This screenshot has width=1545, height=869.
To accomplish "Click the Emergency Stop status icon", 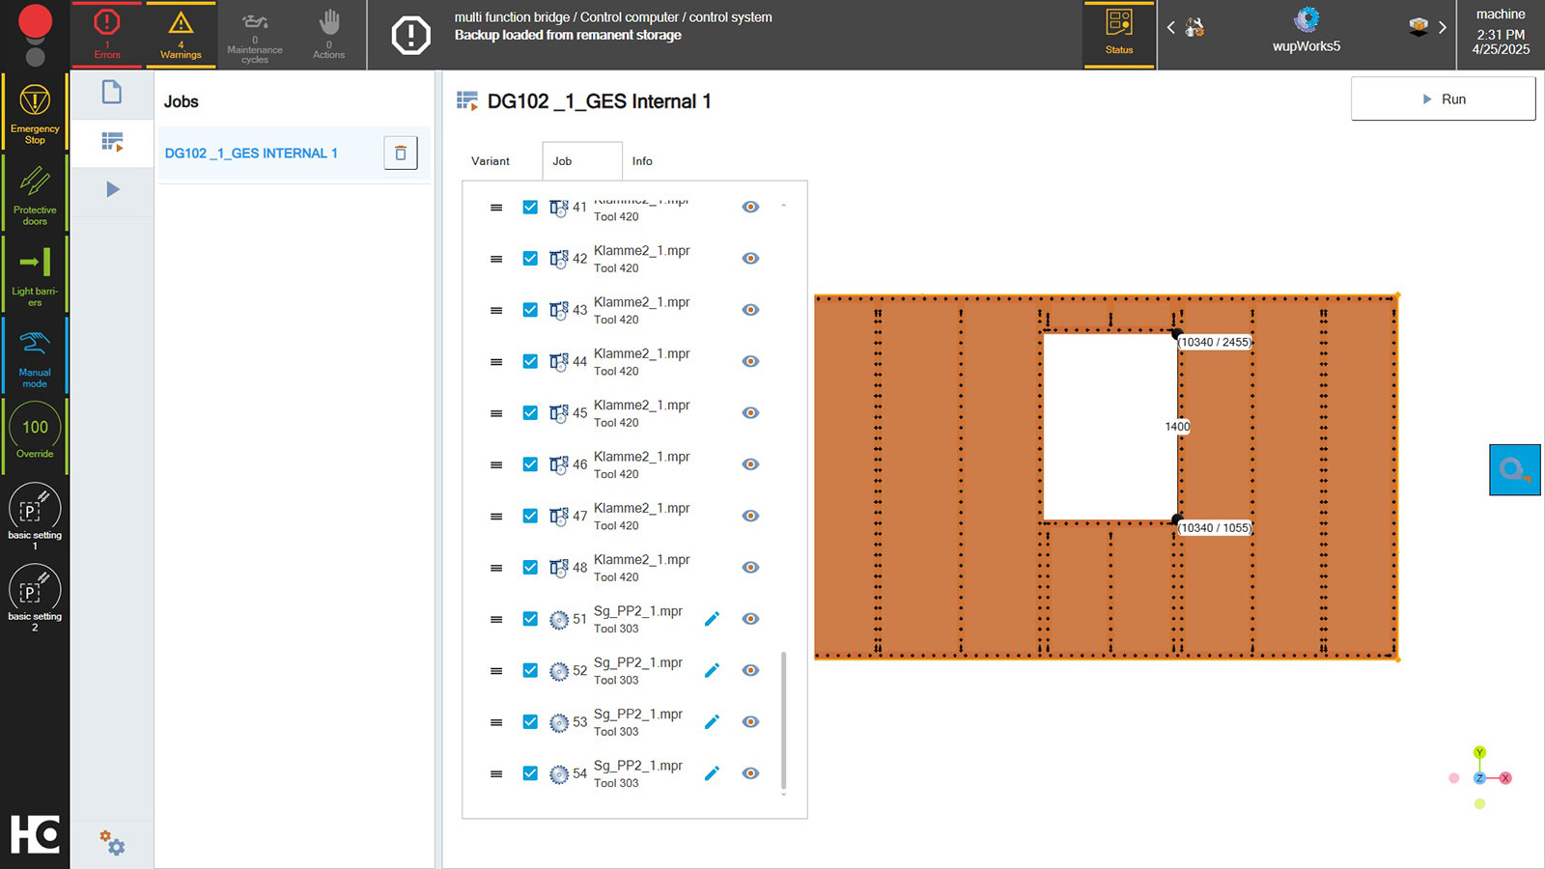I will coord(35,112).
